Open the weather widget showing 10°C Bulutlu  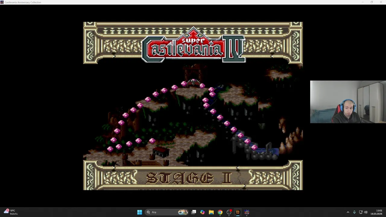pos(11,212)
